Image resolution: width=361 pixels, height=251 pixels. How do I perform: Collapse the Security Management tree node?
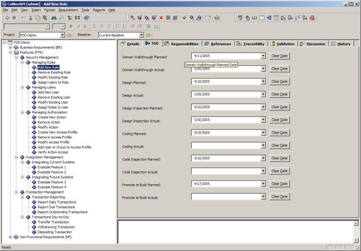click(16, 57)
